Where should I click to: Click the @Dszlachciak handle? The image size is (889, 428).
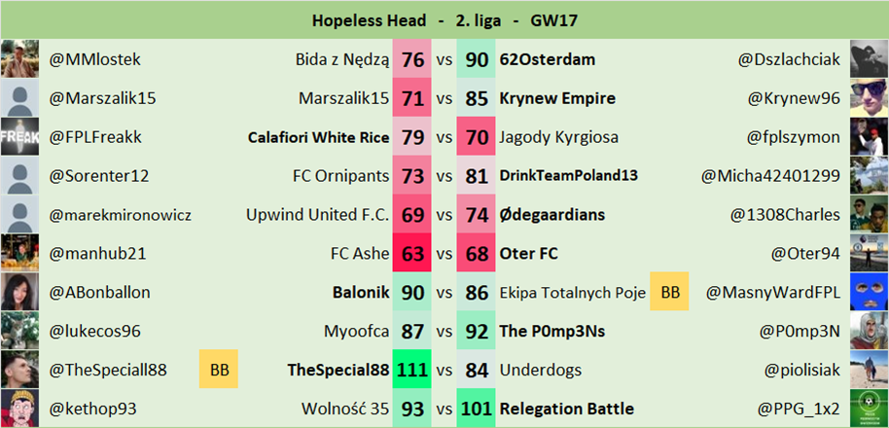pos(788,60)
